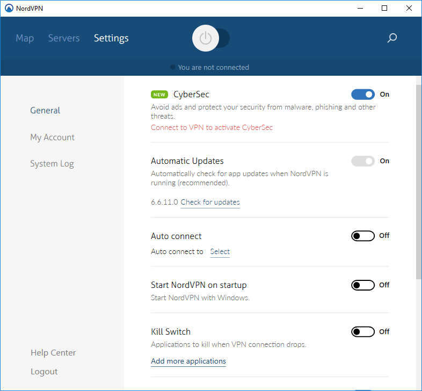Click the power connect button
This screenshot has width=422, height=391.
tap(206, 38)
